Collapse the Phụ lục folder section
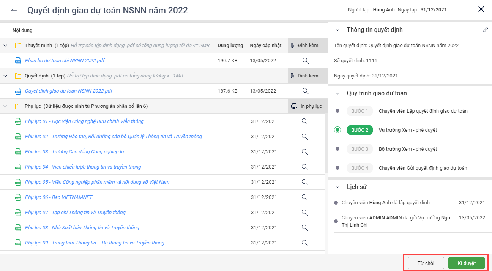This screenshot has height=271, width=492. click(x=5, y=106)
